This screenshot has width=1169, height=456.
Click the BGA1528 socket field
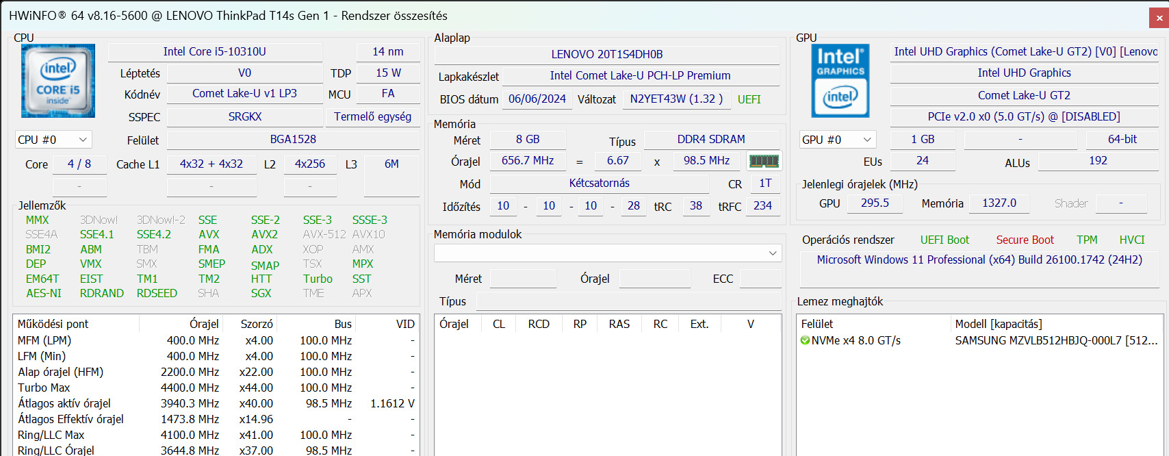click(293, 140)
